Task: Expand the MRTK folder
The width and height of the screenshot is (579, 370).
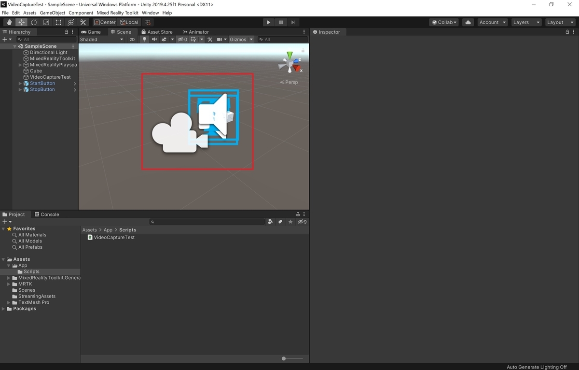Action: (x=9, y=284)
